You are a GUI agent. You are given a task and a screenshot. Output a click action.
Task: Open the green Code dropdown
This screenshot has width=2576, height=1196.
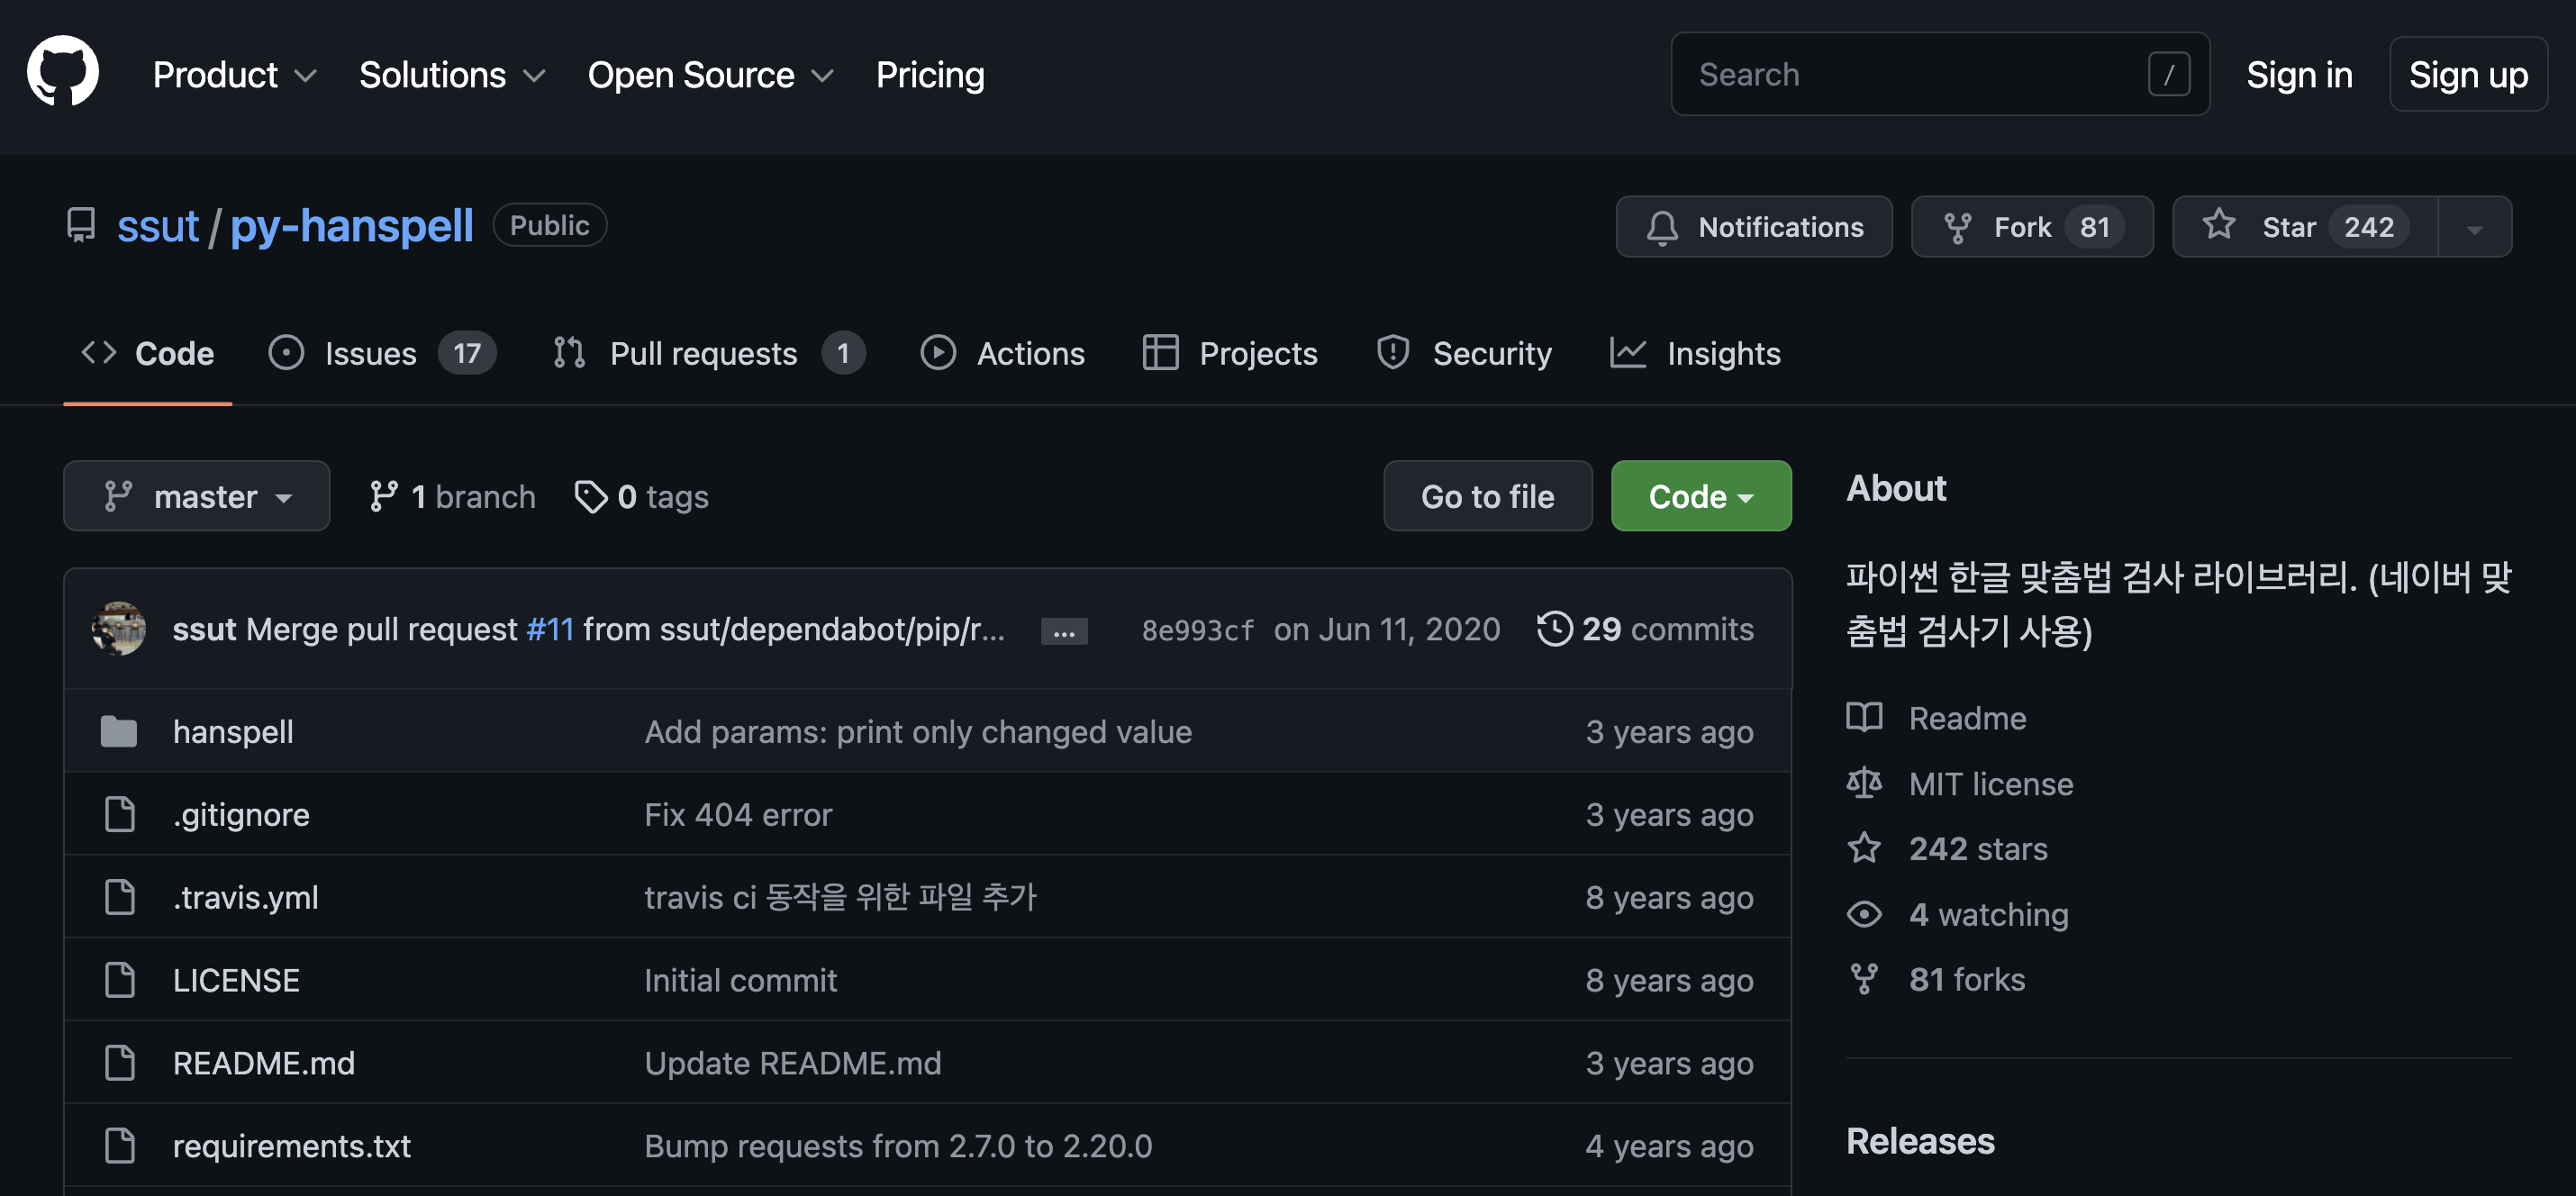point(1700,496)
